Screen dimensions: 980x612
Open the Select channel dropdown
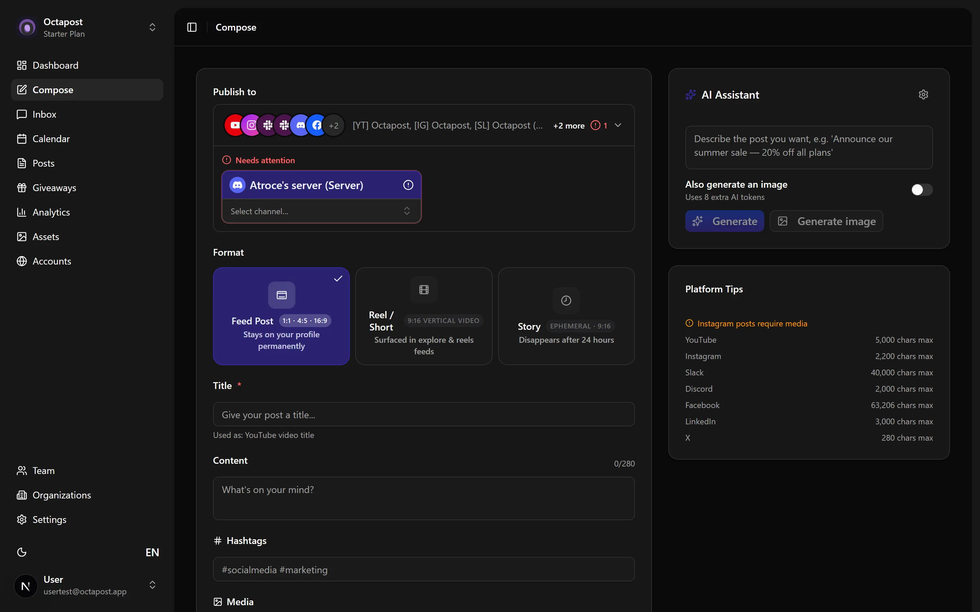321,211
